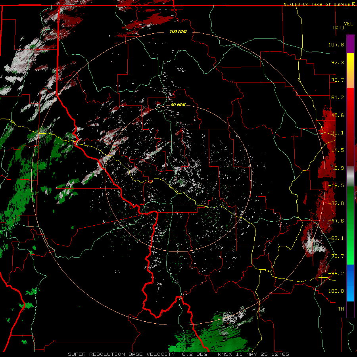
Task: Click the -16.5 legend label
Action: 336,186
